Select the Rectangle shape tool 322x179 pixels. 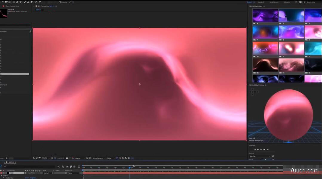(14, 2)
